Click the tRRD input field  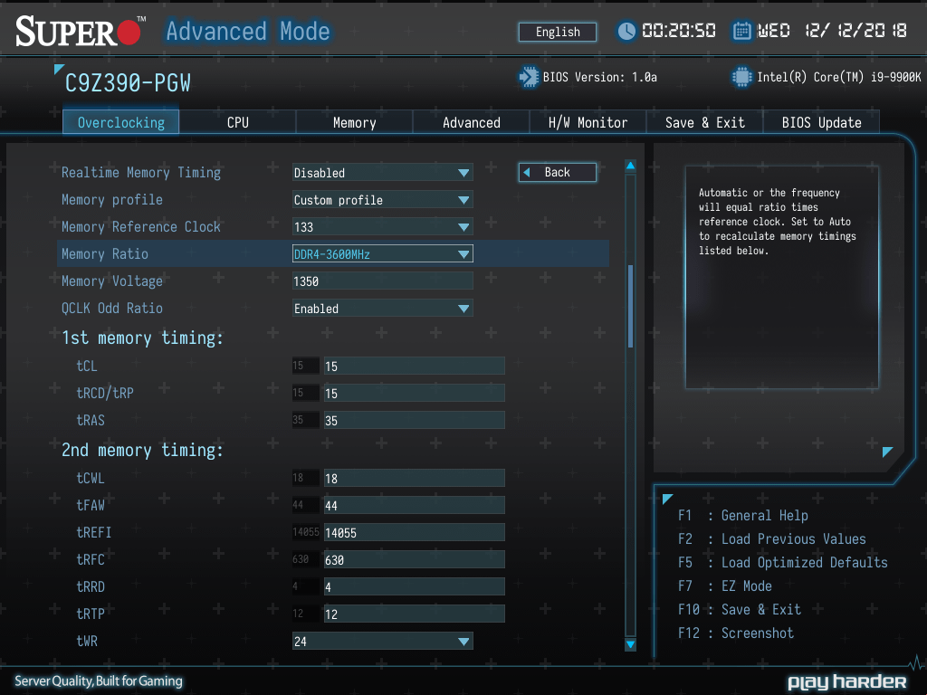click(414, 586)
